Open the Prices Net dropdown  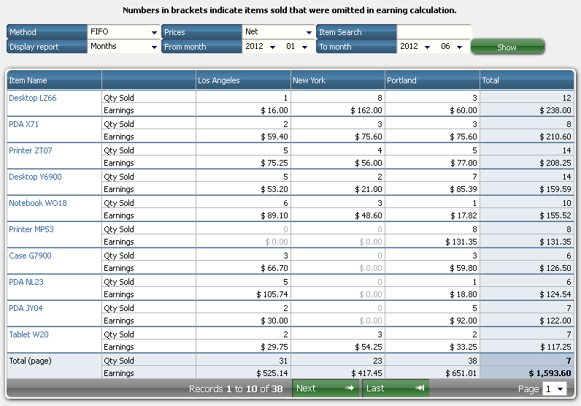click(278, 32)
